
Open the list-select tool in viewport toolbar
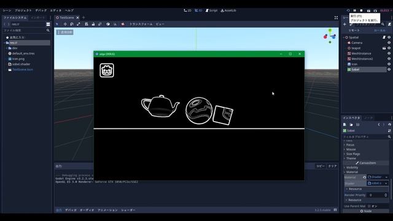[87, 24]
